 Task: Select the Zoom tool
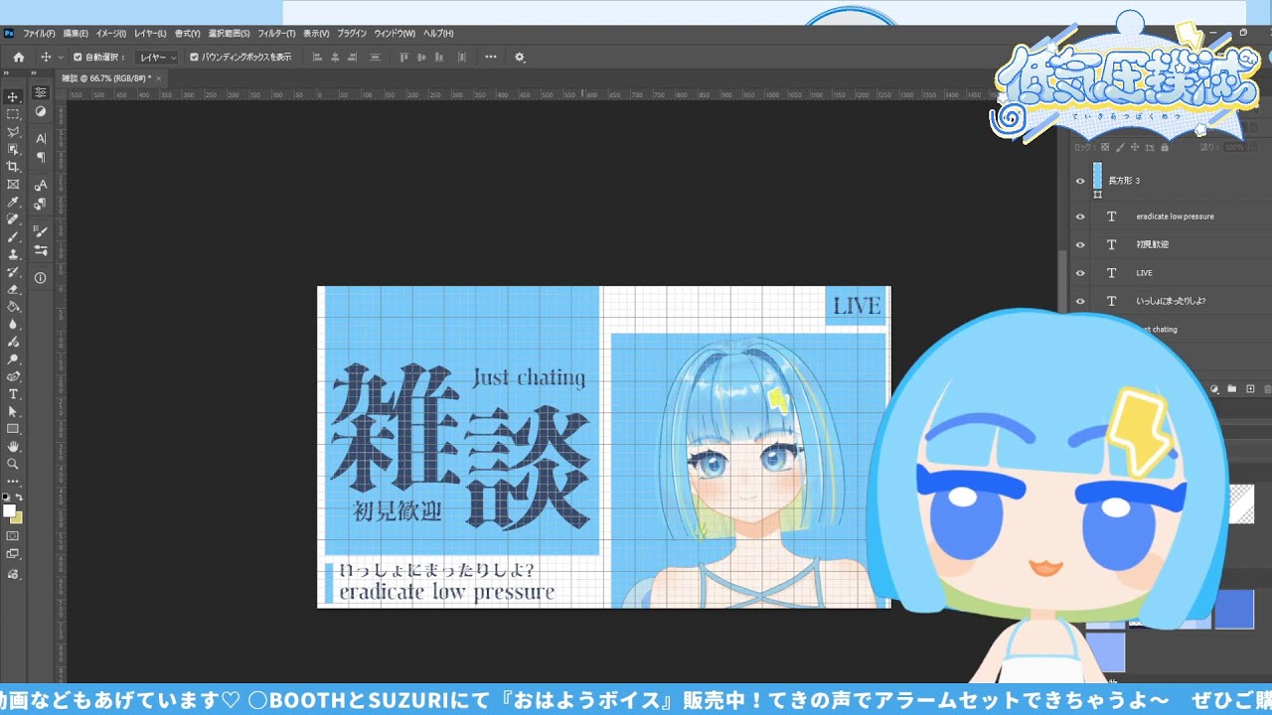point(13,464)
